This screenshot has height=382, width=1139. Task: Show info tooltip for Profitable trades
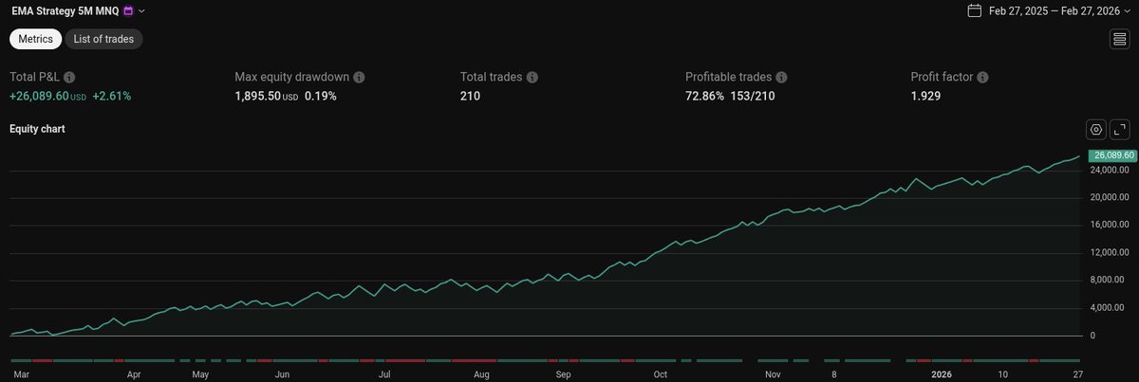coord(781,78)
